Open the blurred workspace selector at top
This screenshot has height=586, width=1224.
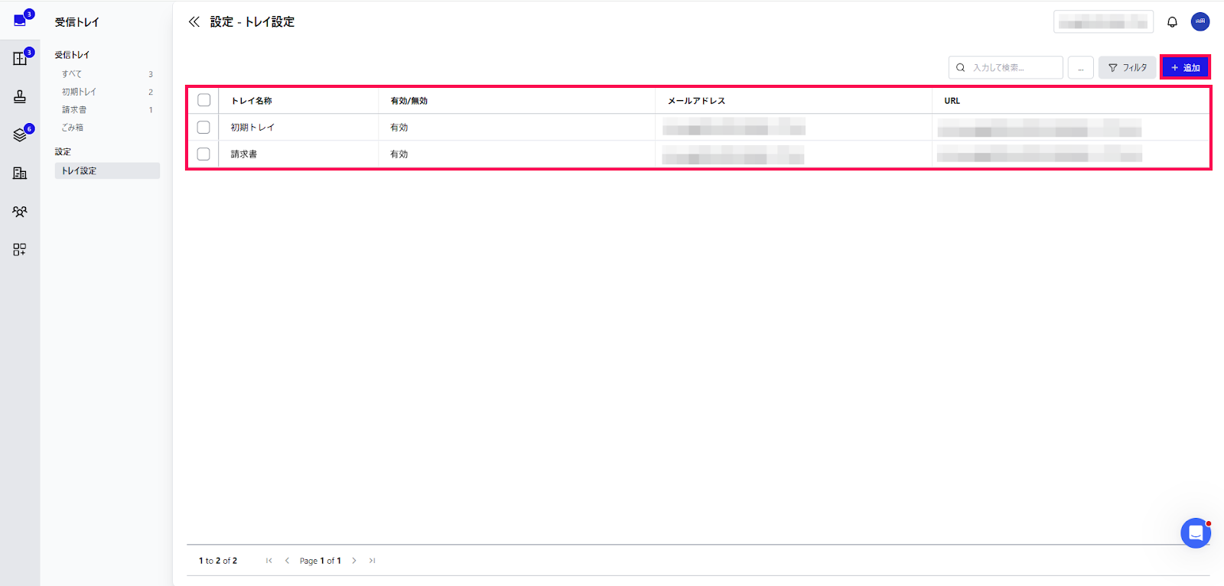[1103, 22]
